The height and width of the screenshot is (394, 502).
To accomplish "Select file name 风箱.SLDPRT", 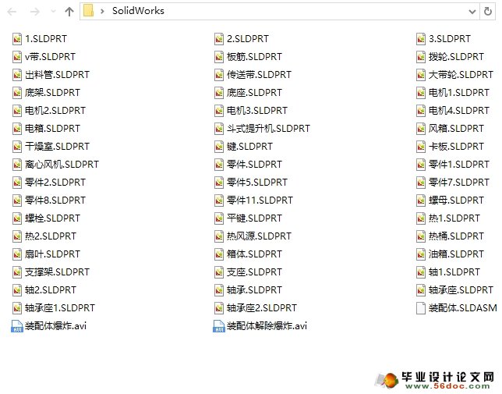I will (456, 129).
